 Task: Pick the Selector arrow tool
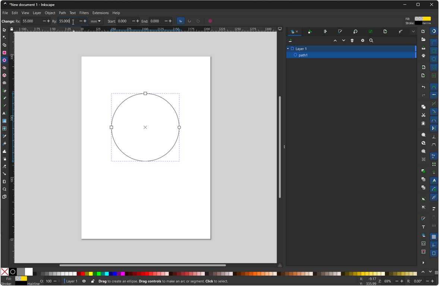pyautogui.click(x=4, y=30)
